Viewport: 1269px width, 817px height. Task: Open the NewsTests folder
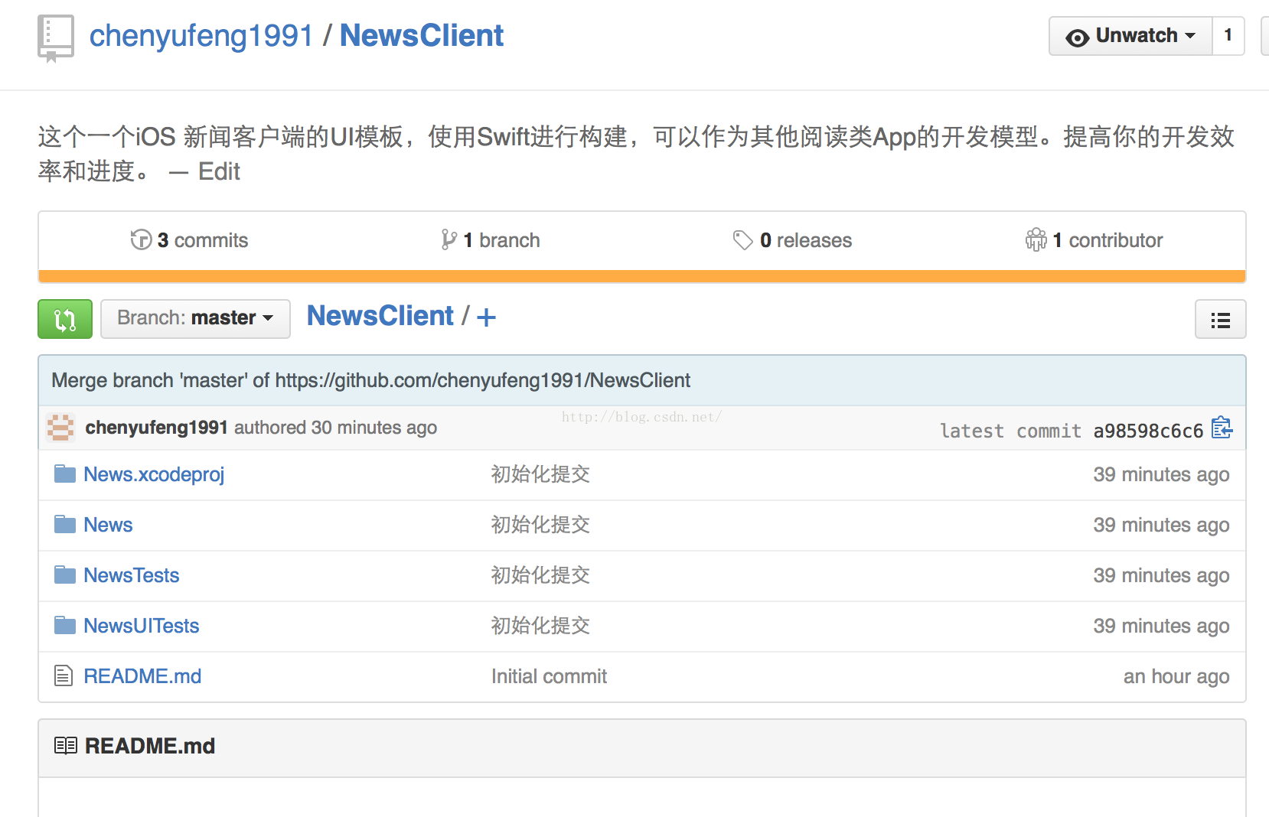pos(132,575)
